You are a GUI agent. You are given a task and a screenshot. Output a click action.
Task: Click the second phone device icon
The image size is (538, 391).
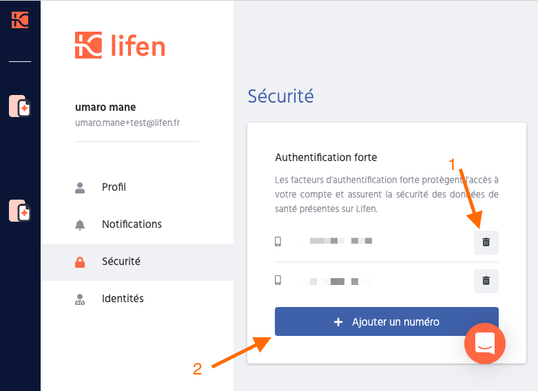tap(278, 280)
